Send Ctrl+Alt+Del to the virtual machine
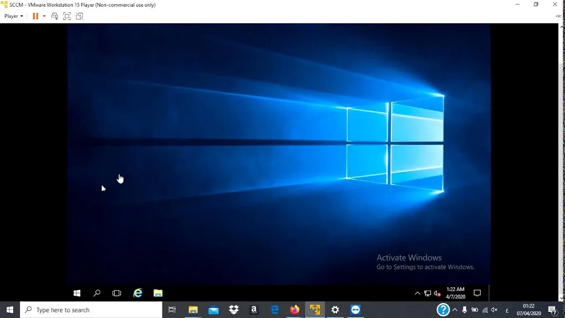The width and height of the screenshot is (565, 318). pos(55,16)
